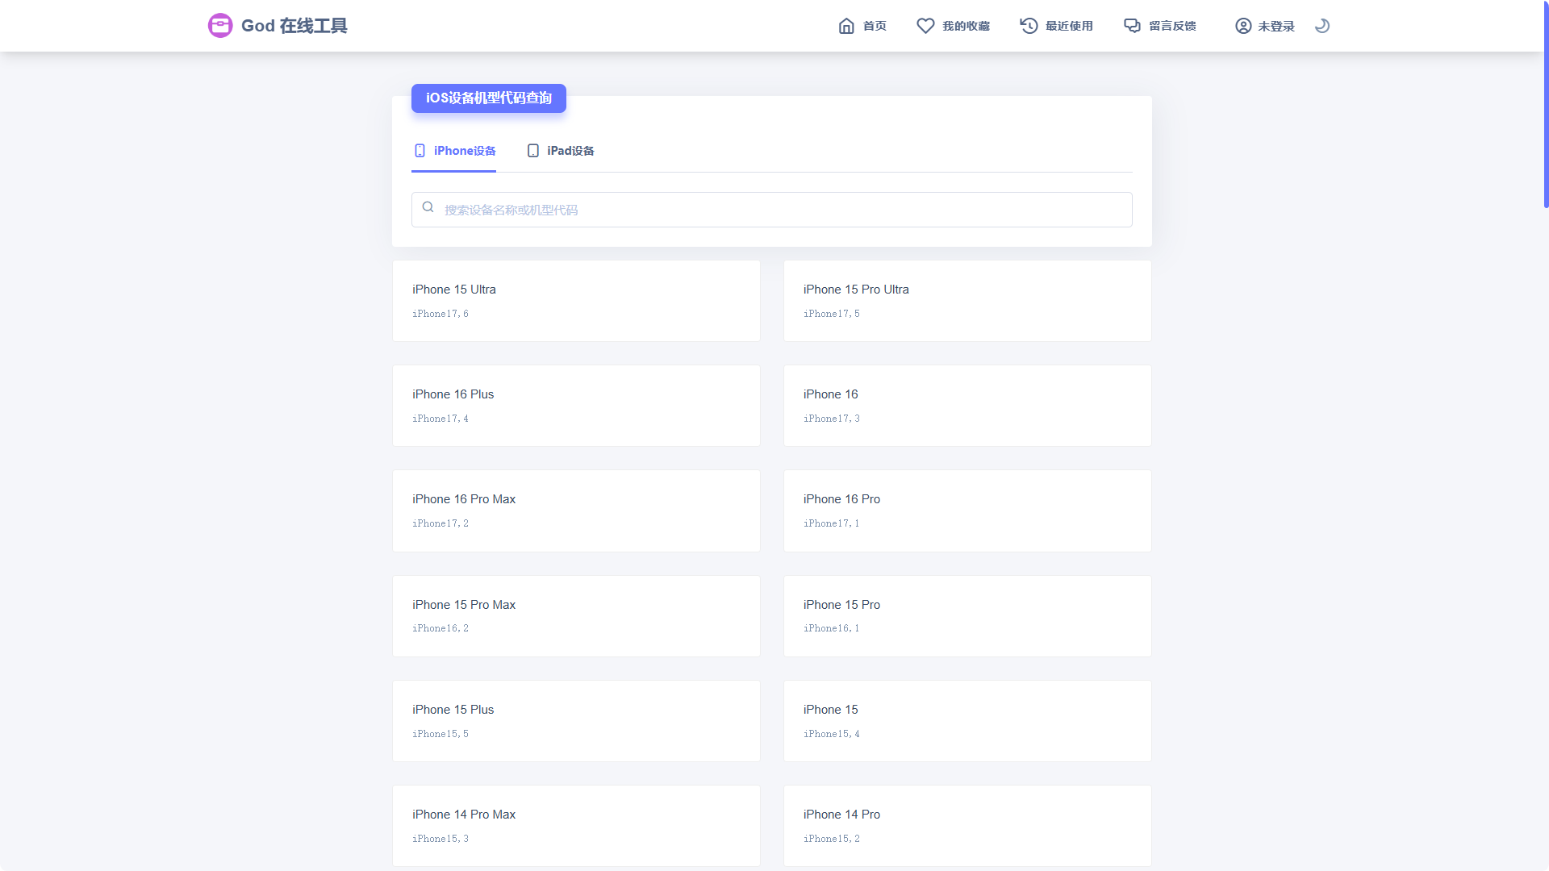
Task: Click the model code iPhone16,1
Action: [x=832, y=628]
